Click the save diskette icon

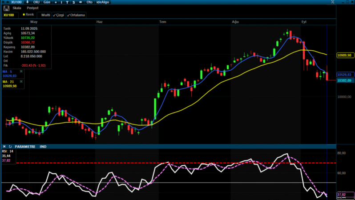tap(6, 8)
